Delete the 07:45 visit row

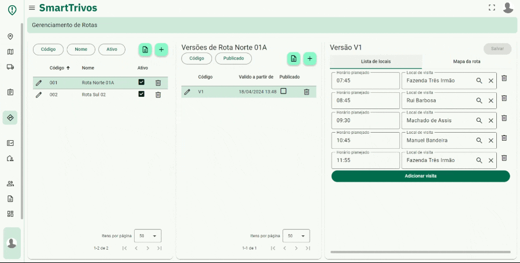click(x=504, y=78)
